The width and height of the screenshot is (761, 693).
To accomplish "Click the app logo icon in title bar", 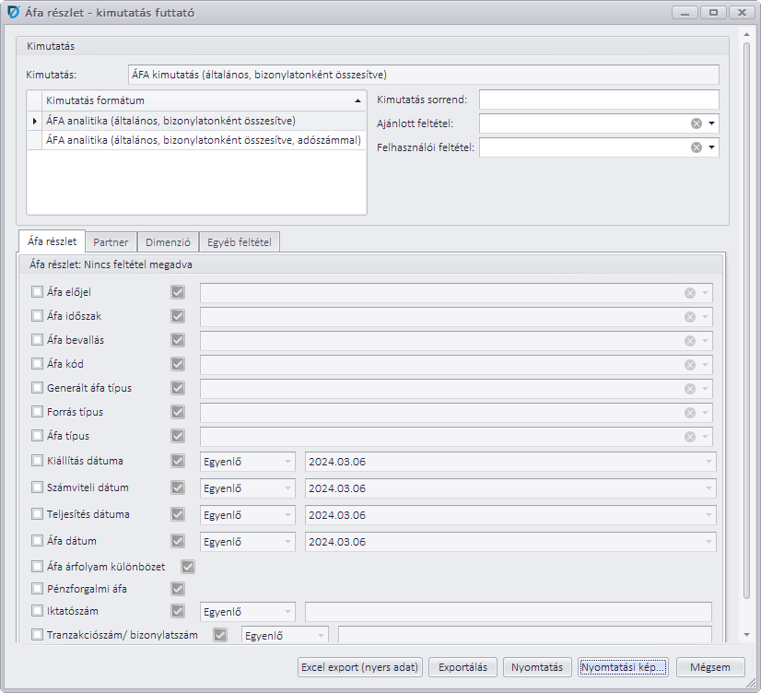I will [x=13, y=14].
